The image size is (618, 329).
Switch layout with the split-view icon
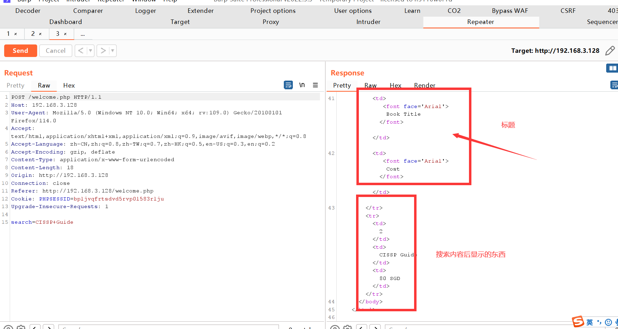pos(612,68)
